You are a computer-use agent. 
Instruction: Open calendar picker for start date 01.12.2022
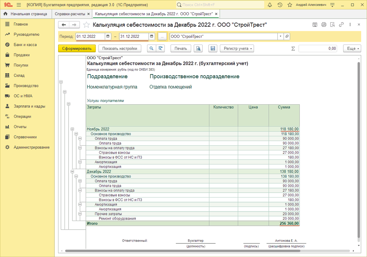click(108, 37)
